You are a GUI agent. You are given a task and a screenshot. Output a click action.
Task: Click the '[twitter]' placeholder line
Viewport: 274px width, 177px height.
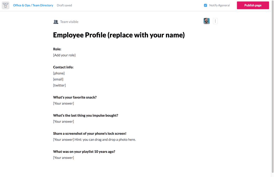point(59,85)
